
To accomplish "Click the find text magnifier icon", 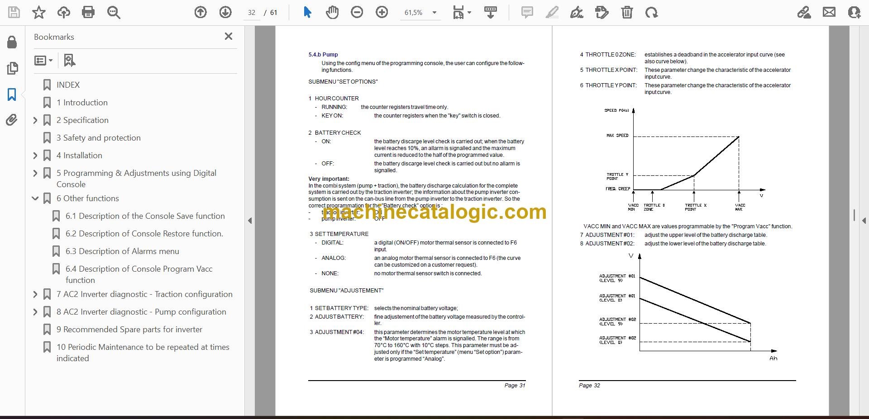I will (113, 12).
